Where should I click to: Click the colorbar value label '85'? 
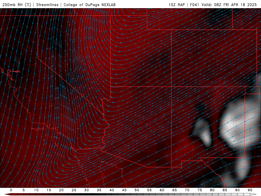pos(225,190)
